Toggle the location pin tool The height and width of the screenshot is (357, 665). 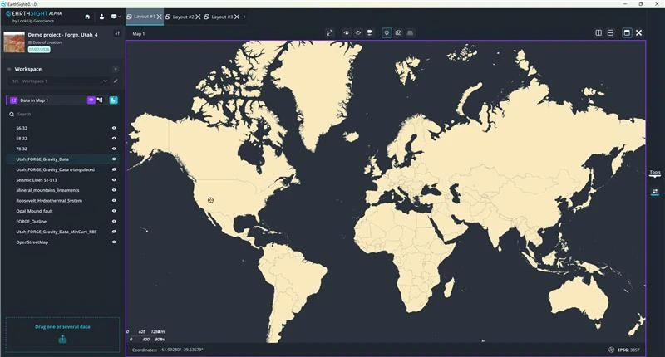(387, 32)
